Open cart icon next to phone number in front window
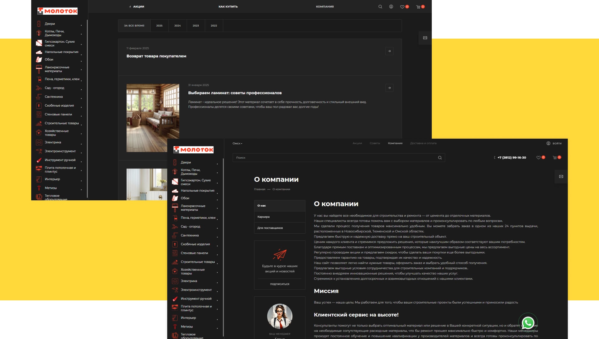This screenshot has width=599, height=339. tap(554, 158)
